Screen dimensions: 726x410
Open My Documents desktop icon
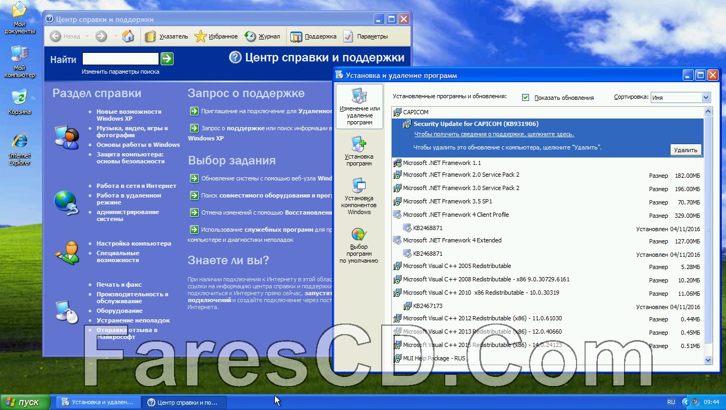pyautogui.click(x=20, y=18)
